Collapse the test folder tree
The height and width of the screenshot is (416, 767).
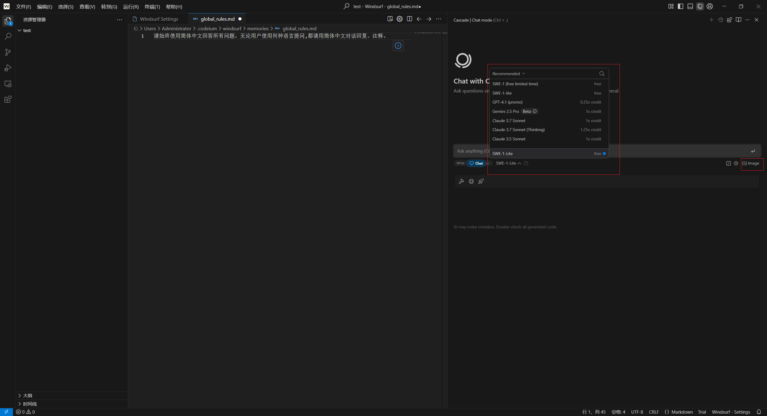20,31
